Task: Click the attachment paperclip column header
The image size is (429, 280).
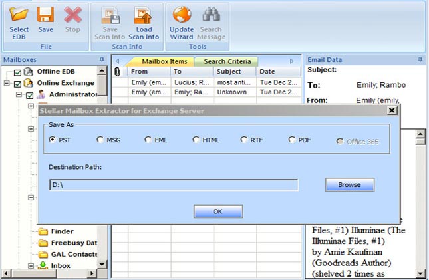Action: click(x=117, y=72)
